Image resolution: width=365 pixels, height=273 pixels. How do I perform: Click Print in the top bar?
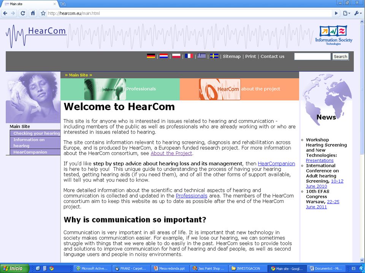tap(251, 56)
